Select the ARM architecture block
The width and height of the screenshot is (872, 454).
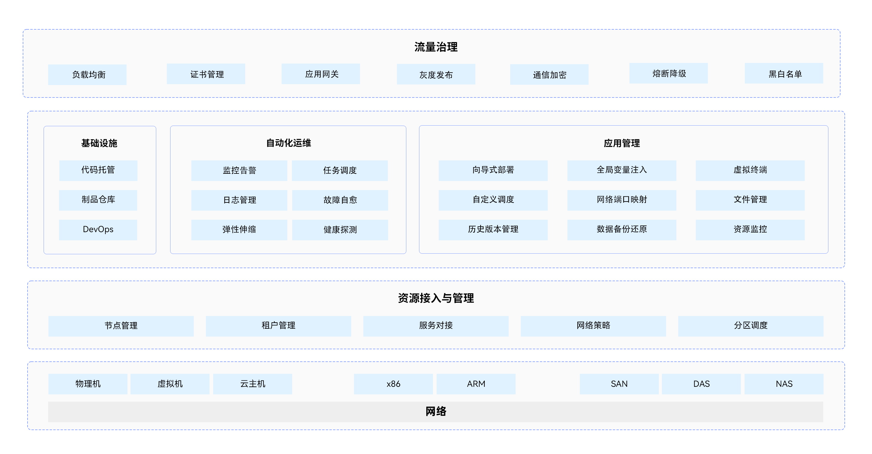pos(476,384)
